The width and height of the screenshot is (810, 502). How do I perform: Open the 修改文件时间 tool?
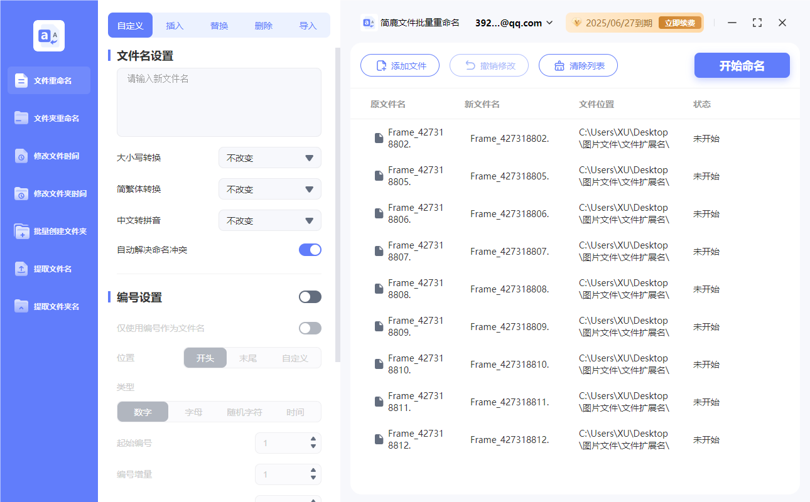(x=48, y=156)
